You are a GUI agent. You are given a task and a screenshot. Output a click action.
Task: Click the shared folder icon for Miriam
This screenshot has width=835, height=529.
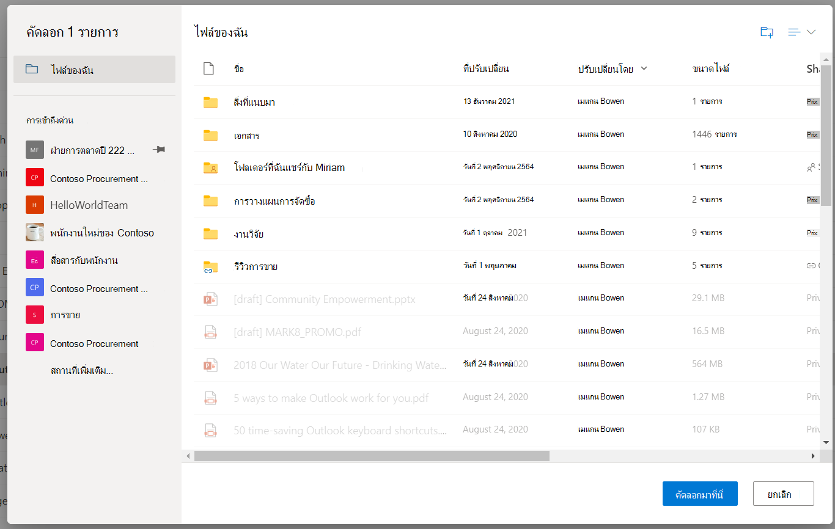(210, 167)
